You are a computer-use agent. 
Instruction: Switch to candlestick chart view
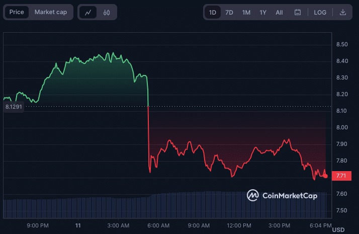[106, 12]
